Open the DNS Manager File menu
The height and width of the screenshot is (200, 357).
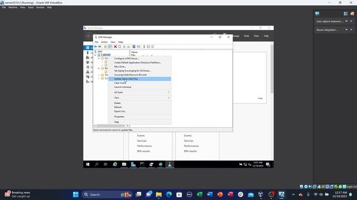click(x=97, y=42)
